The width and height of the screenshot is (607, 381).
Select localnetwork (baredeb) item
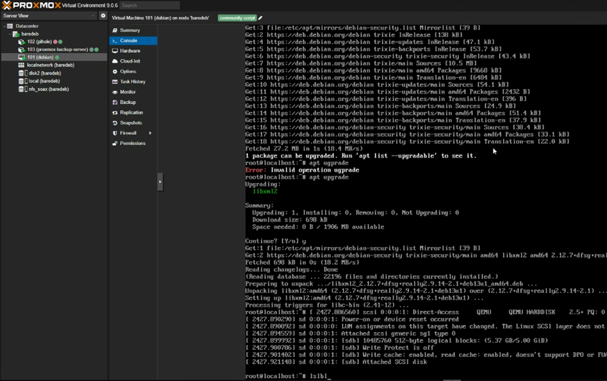(51, 65)
